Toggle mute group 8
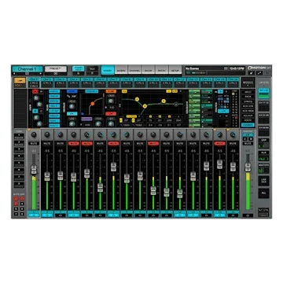 (22, 214)
